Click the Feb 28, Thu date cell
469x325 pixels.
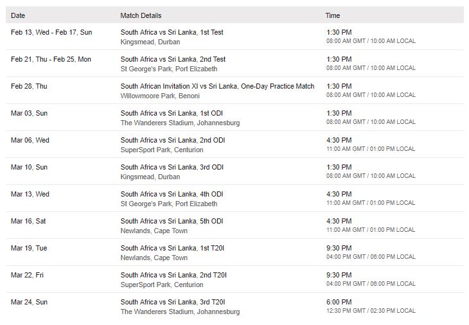click(x=29, y=86)
